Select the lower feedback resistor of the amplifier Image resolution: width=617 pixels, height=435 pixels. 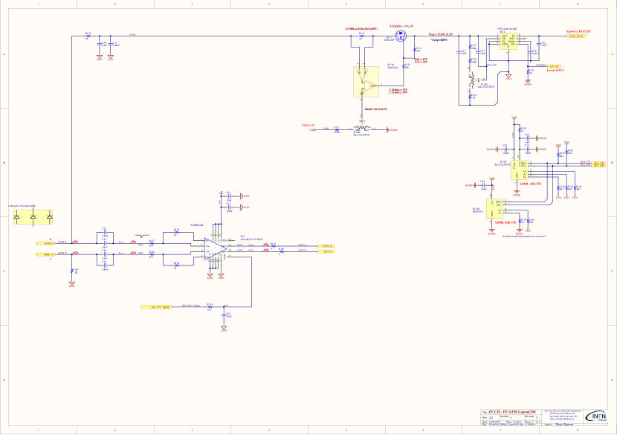click(x=177, y=265)
